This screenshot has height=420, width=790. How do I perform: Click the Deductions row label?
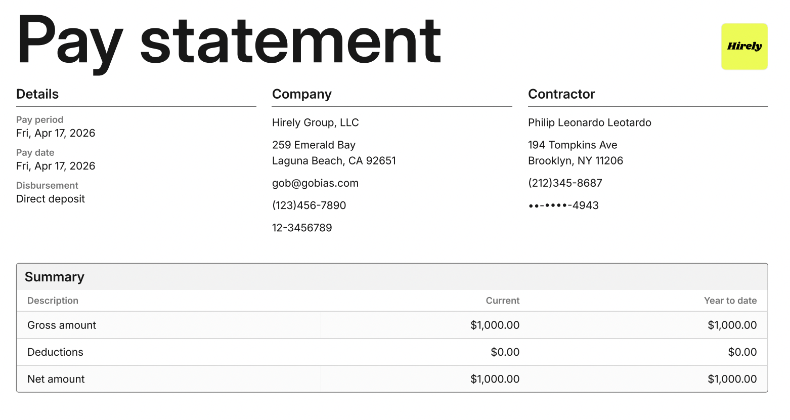tap(55, 352)
